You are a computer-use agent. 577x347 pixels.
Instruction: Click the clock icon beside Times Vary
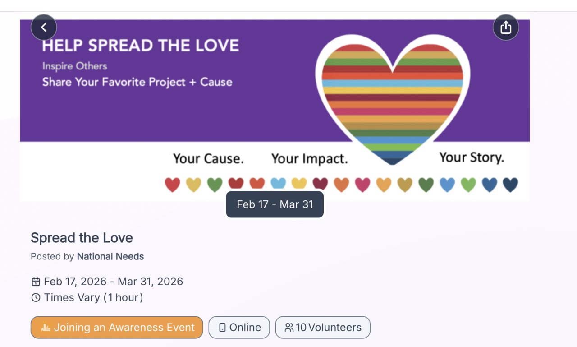coord(36,298)
